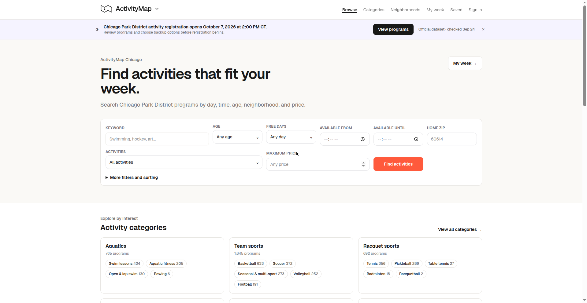Viewport: 587px width, 303px height.
Task: Click the Maximum Price stepper arrows
Action: [x=363, y=164]
